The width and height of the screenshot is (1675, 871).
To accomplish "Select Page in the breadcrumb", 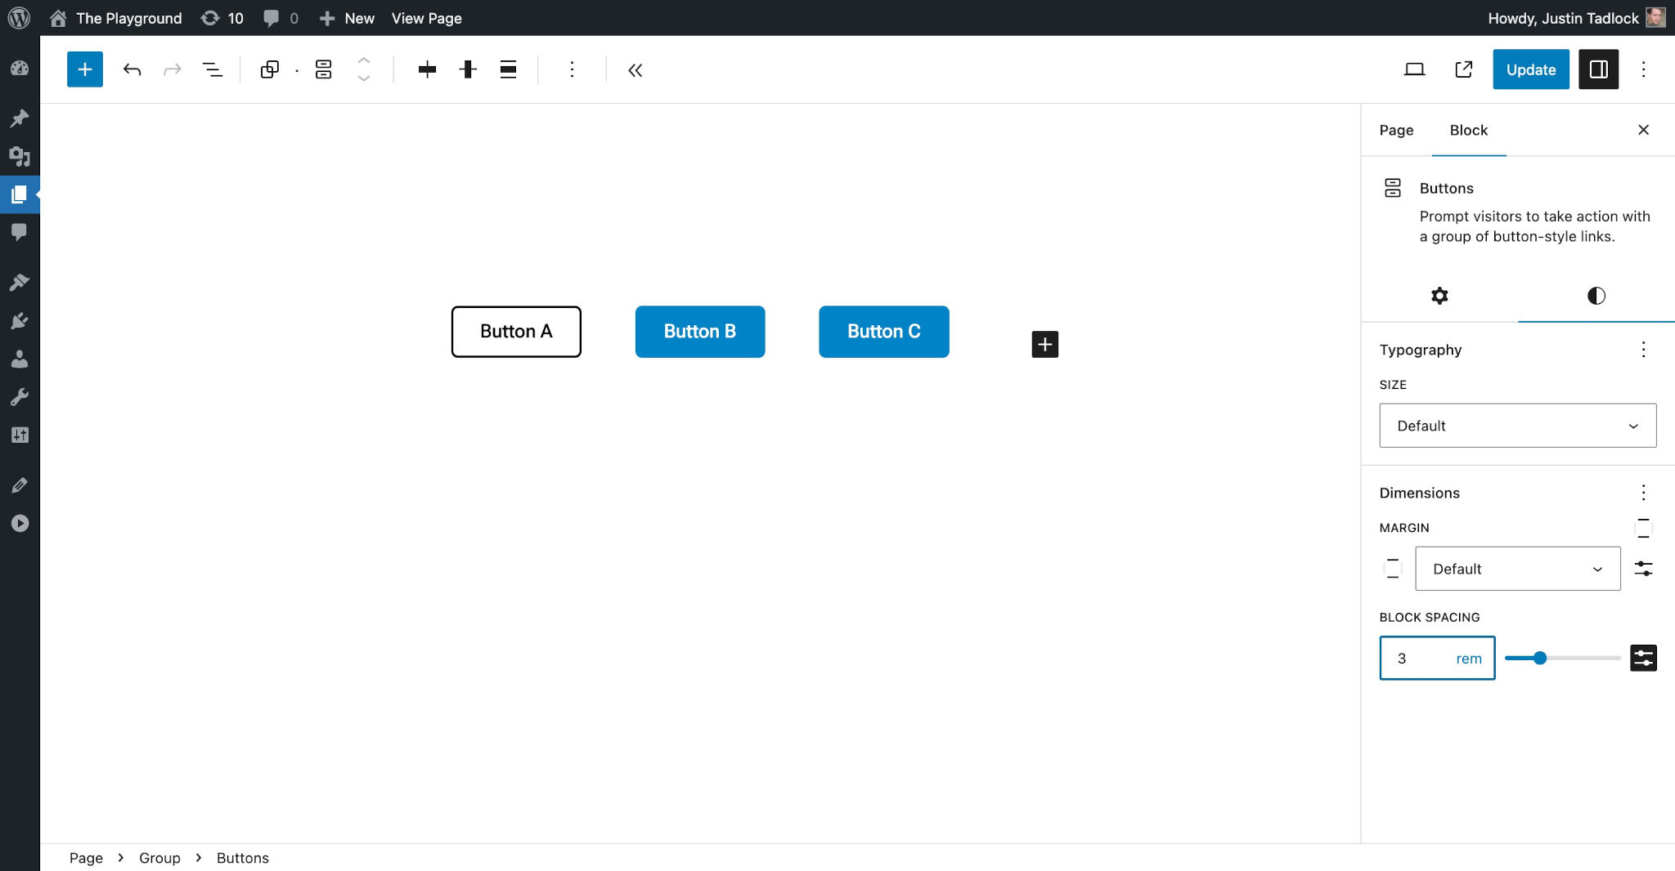I will pyautogui.click(x=86, y=858).
